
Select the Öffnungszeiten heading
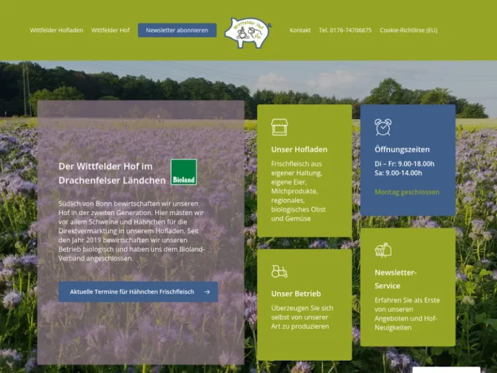[x=401, y=150]
